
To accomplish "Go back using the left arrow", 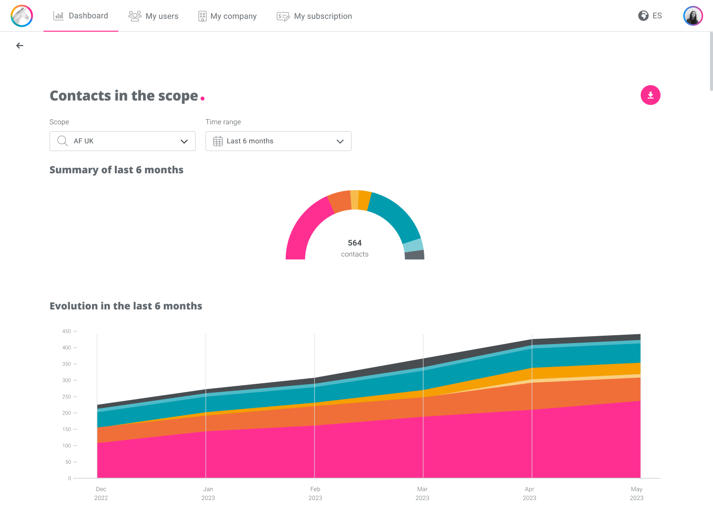I will point(20,46).
